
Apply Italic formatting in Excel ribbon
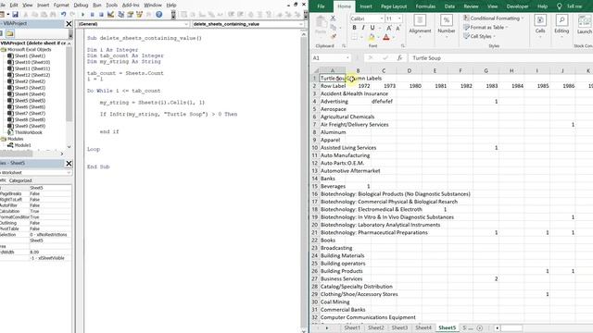[363, 28]
